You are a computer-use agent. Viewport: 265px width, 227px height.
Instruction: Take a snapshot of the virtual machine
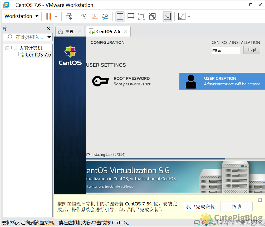coord(83,16)
